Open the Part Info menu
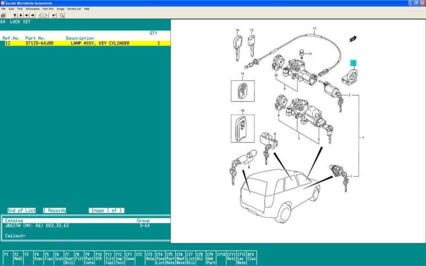This screenshot has height=266, width=426. 48,9
